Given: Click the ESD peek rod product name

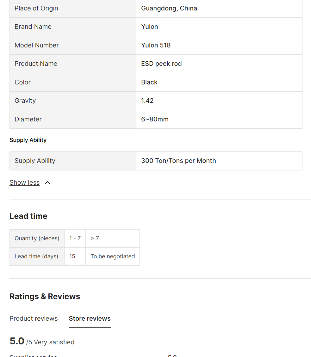Looking at the screenshot, I should tap(161, 64).
